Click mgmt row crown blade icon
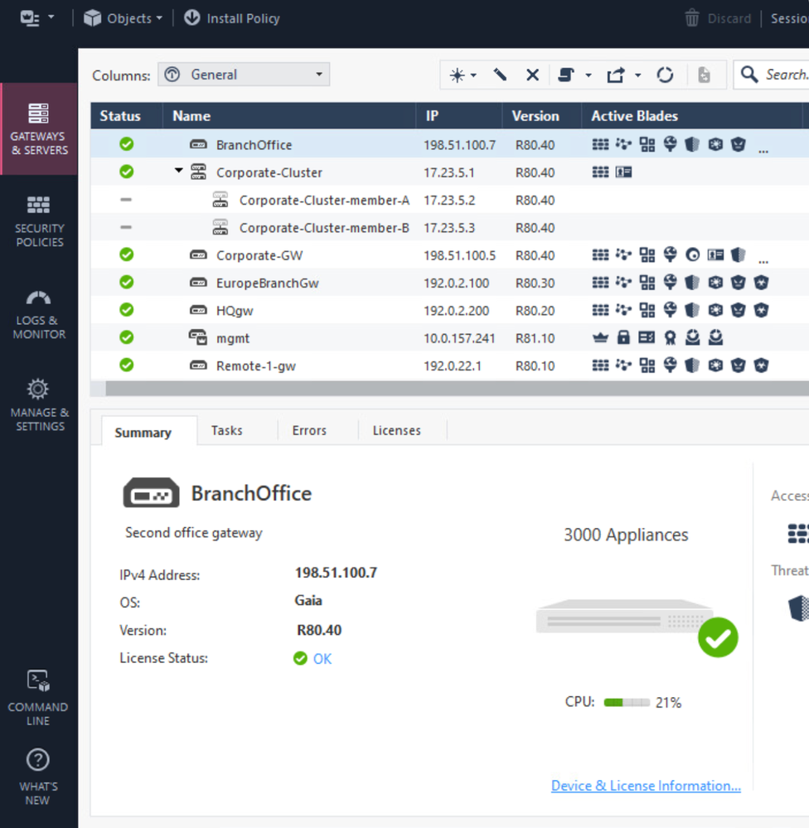Image resolution: width=809 pixels, height=828 pixels. point(600,337)
